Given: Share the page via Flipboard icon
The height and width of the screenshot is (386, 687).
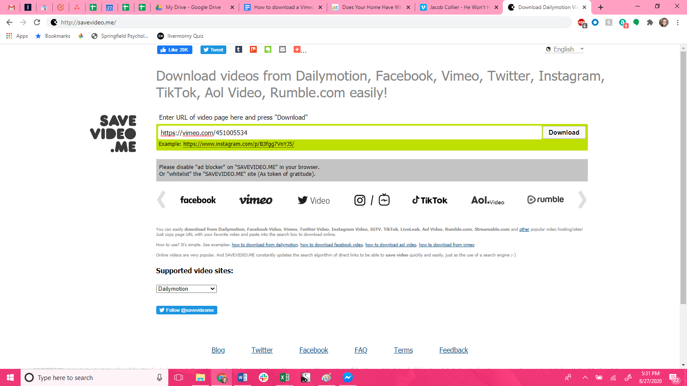Looking at the screenshot, I should tap(253, 49).
